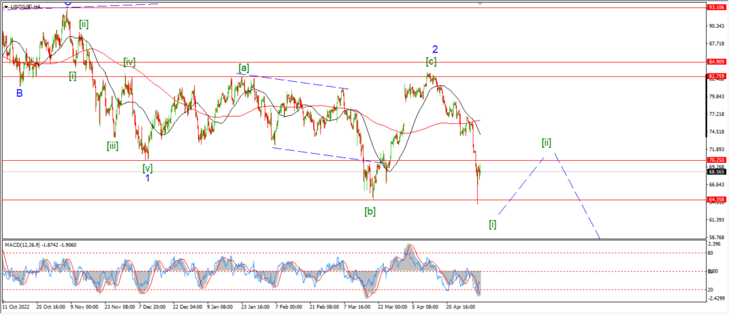The width and height of the screenshot is (729, 314).
Task: Click the green [b] wave label
Action: pyautogui.click(x=370, y=211)
